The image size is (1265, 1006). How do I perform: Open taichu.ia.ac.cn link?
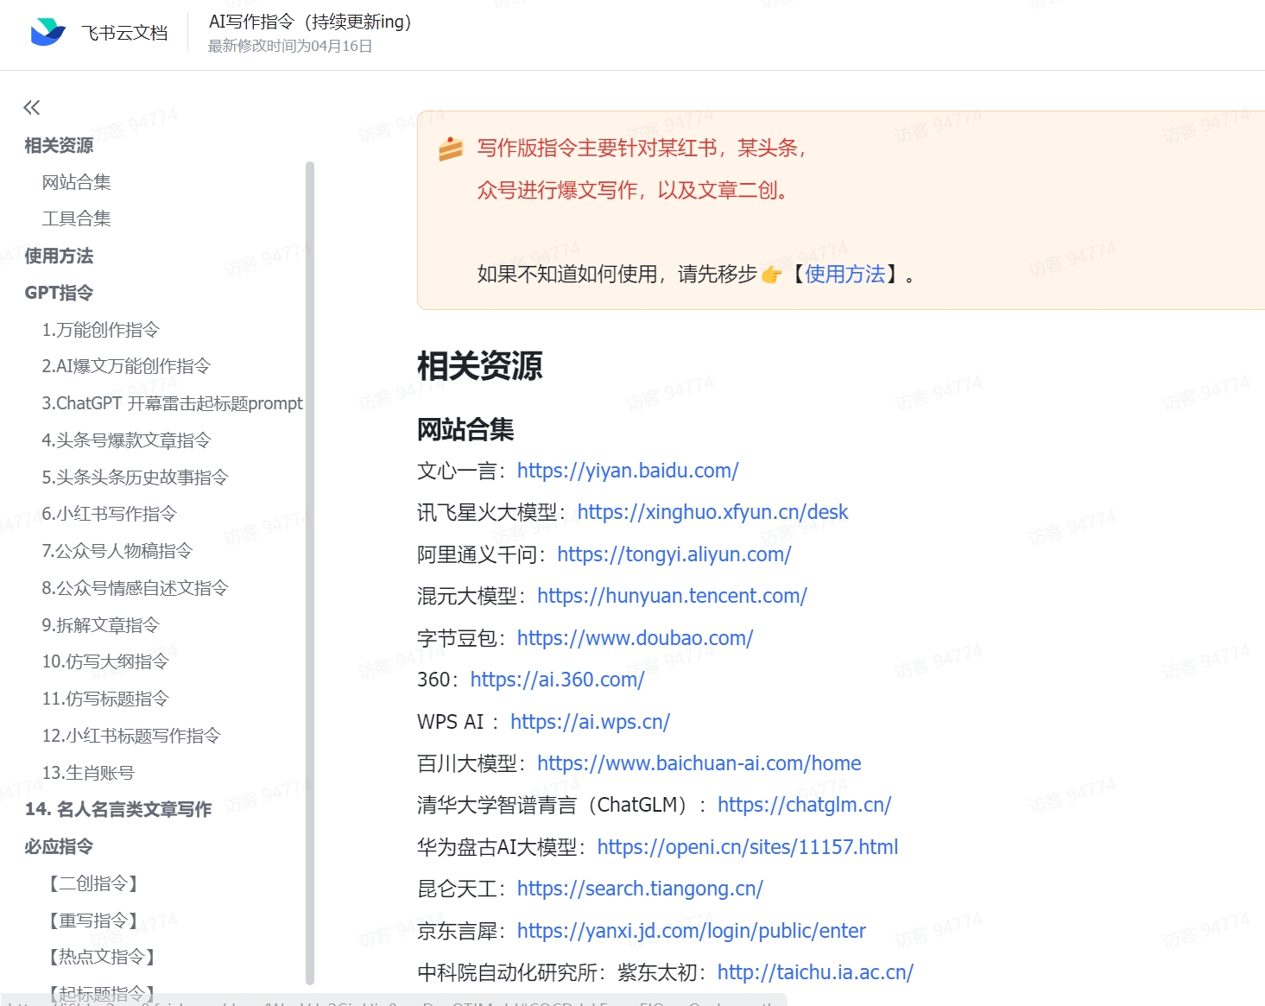tap(816, 972)
